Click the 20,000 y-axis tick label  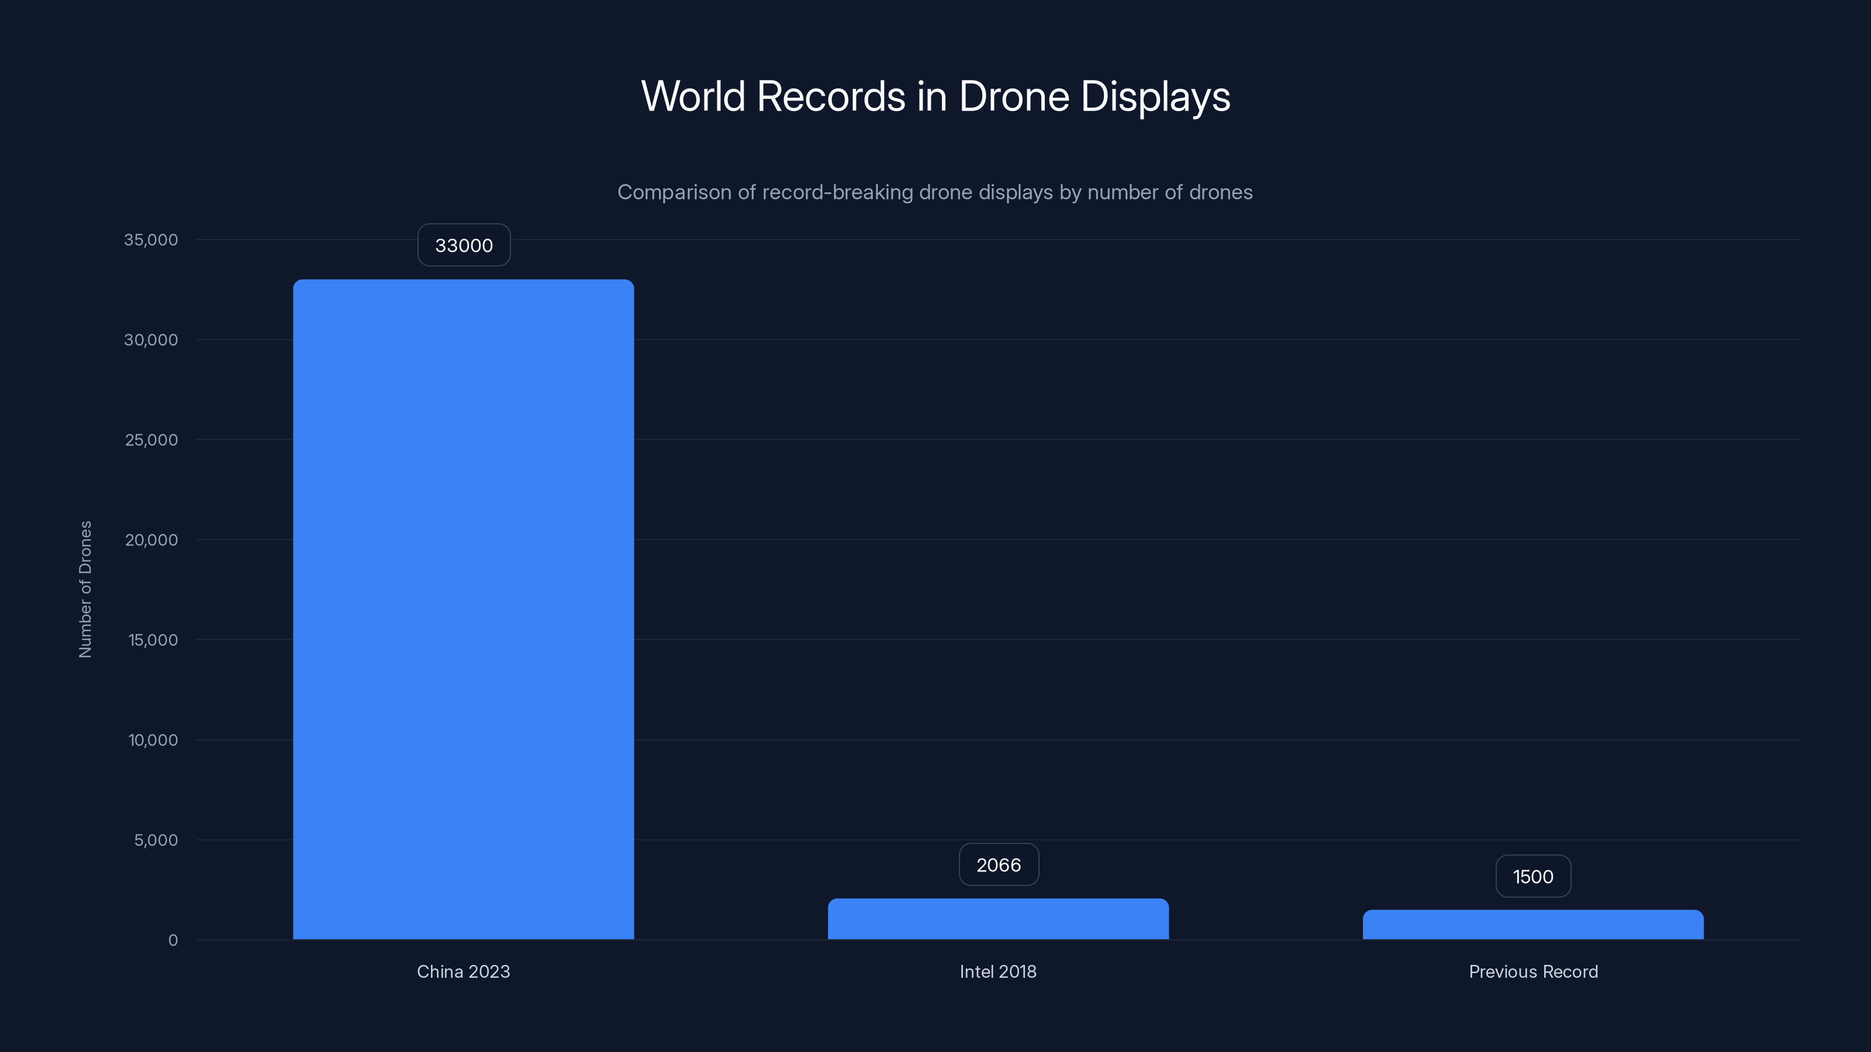(x=151, y=540)
